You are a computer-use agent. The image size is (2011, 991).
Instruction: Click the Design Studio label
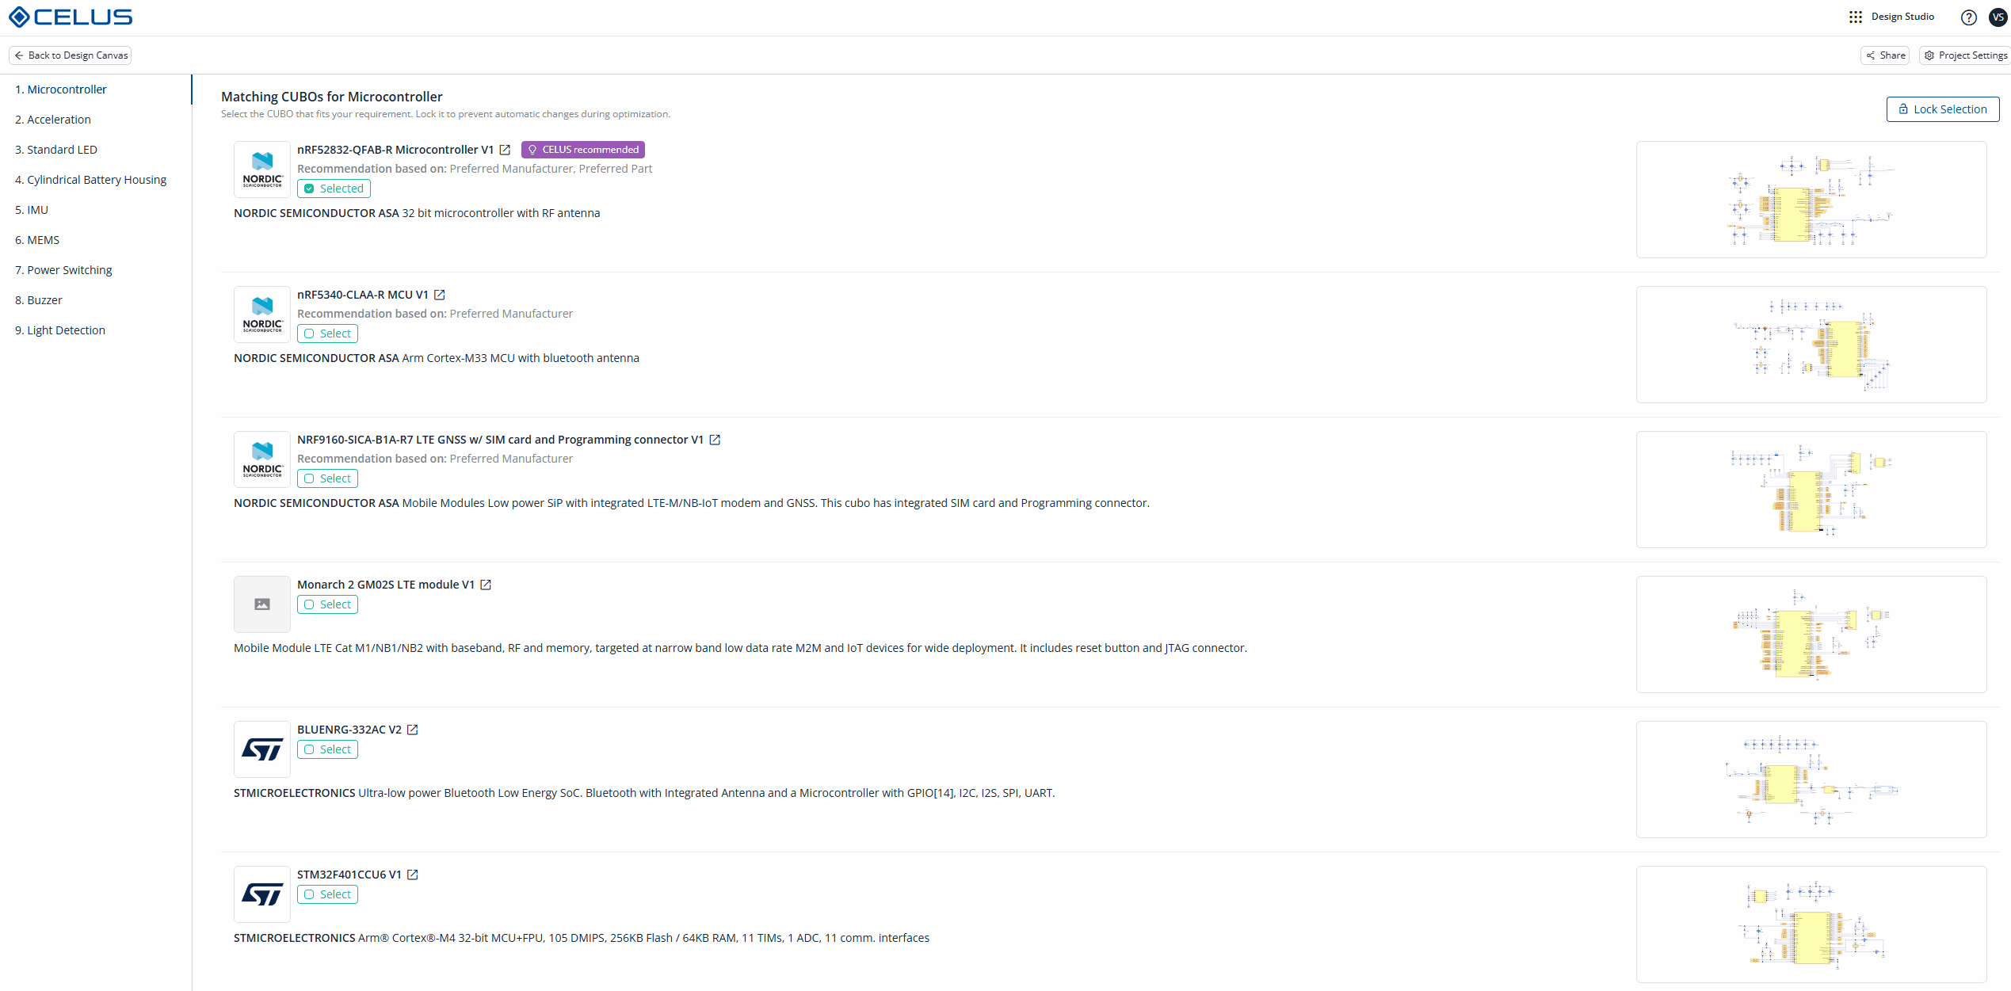tap(1902, 17)
